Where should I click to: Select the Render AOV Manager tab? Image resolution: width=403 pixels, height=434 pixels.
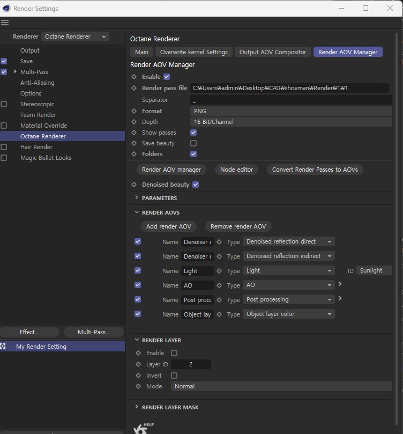click(x=348, y=52)
